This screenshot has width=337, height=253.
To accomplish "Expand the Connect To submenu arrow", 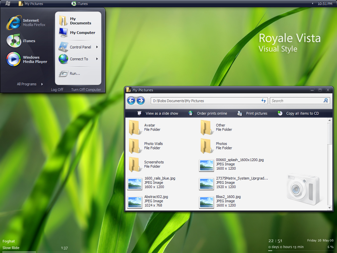I will (97, 59).
